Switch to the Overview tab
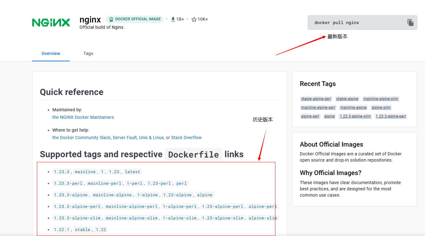This screenshot has height=236, width=425. (x=51, y=53)
